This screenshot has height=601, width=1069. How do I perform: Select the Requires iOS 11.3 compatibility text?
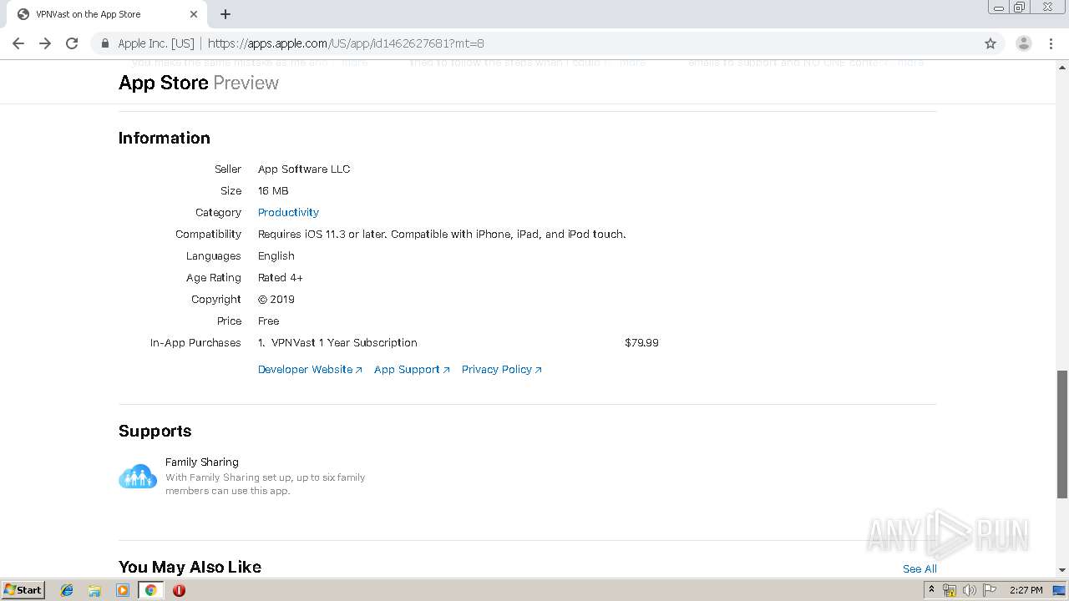click(x=442, y=234)
